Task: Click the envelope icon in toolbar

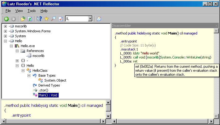Action: click(99, 19)
